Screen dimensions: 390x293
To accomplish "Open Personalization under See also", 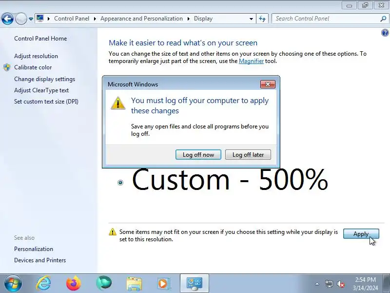I will pos(34,249).
